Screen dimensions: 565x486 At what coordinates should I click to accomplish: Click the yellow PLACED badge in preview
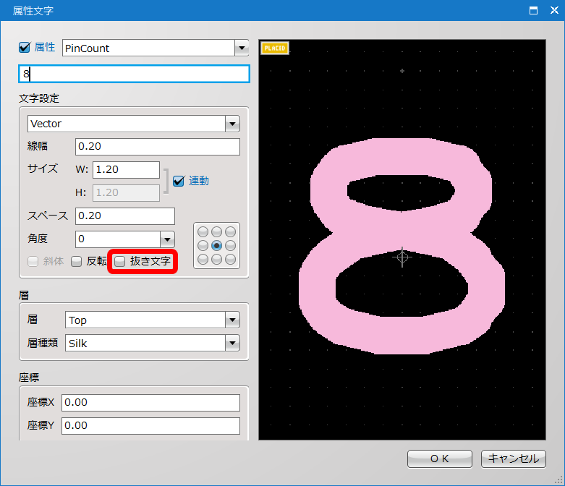click(275, 48)
